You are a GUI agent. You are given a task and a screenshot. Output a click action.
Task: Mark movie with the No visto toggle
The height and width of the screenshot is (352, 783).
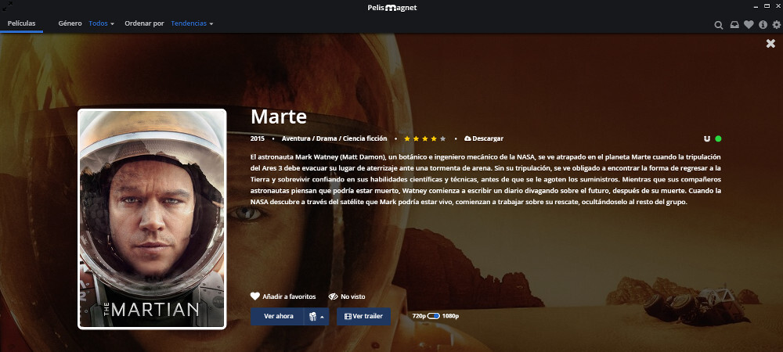click(x=347, y=296)
